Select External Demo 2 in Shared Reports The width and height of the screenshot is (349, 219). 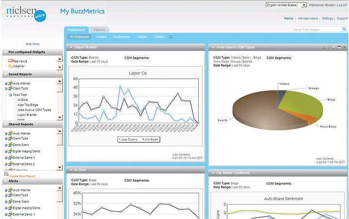[24, 164]
